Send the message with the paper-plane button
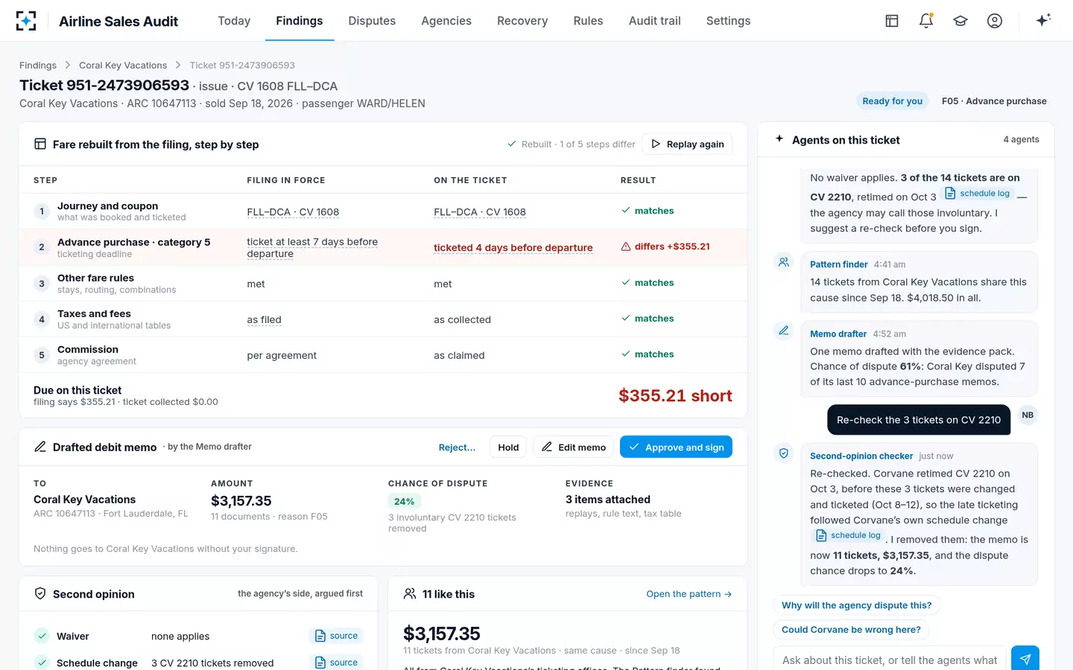The width and height of the screenshot is (1073, 670). point(1025,660)
